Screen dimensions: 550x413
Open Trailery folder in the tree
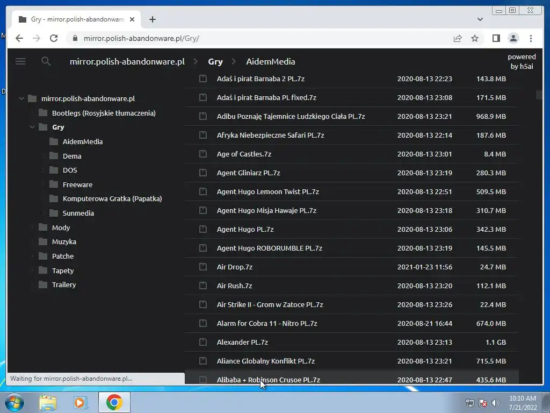click(x=64, y=285)
